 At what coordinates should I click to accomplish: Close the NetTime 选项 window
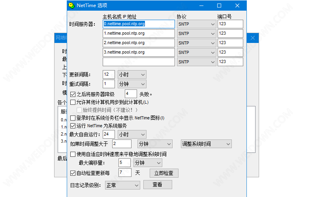coord(237,6)
